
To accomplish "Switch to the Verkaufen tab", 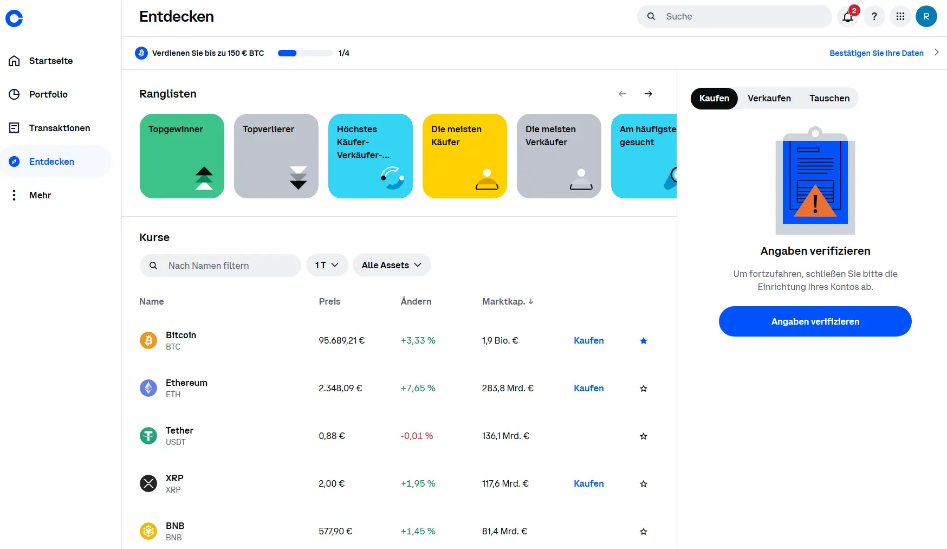I will point(769,98).
